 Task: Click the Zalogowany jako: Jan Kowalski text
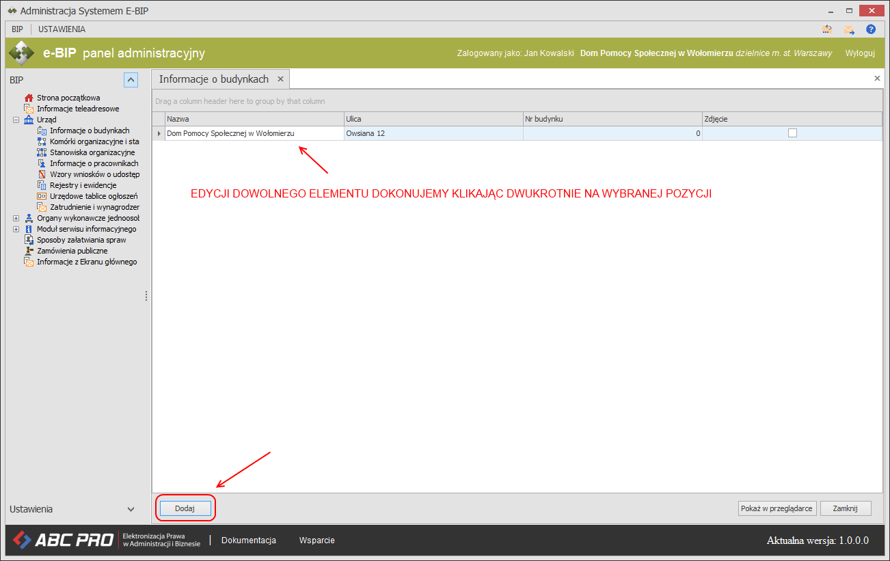tap(515, 53)
